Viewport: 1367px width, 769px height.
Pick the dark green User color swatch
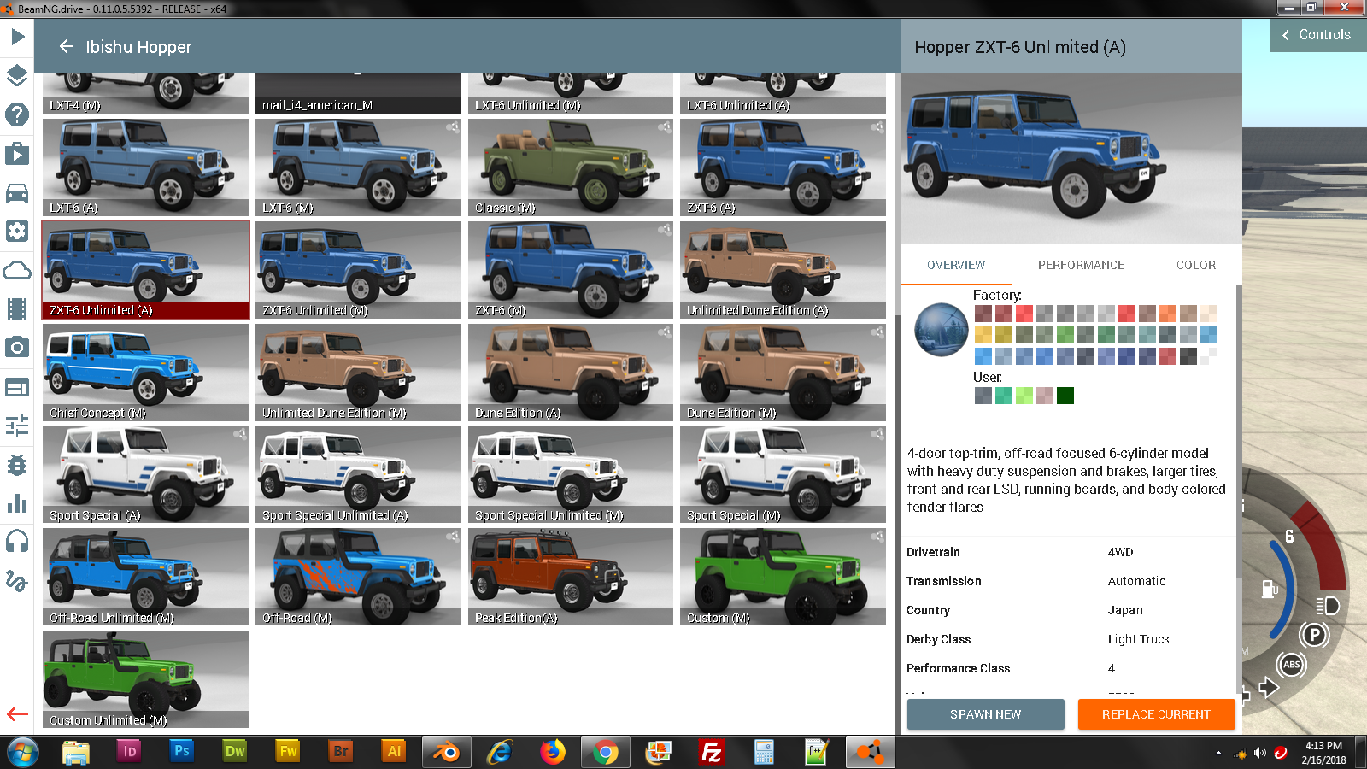click(x=1065, y=396)
